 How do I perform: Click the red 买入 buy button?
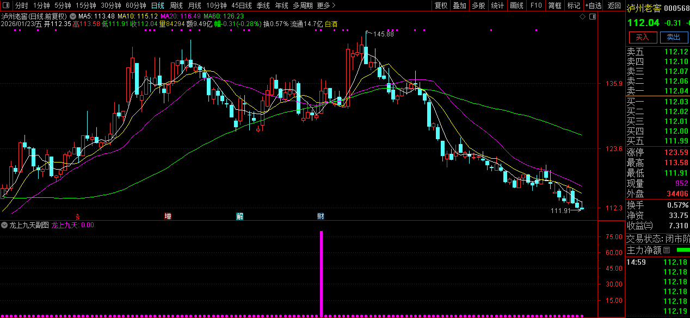(643, 37)
